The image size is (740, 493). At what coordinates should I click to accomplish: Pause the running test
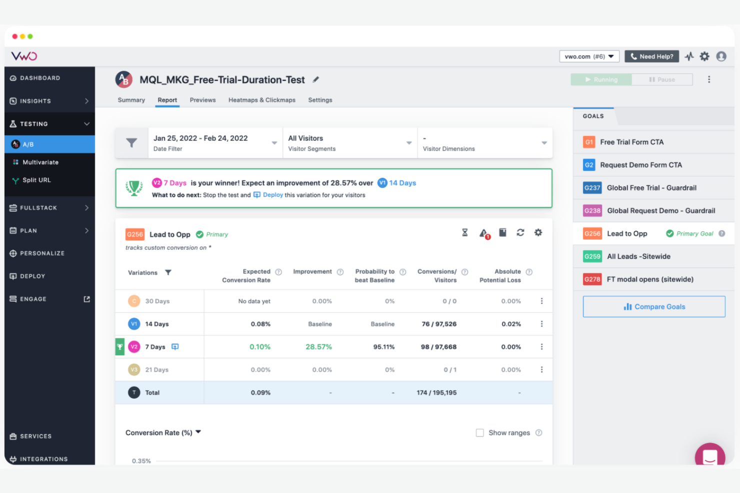click(662, 80)
